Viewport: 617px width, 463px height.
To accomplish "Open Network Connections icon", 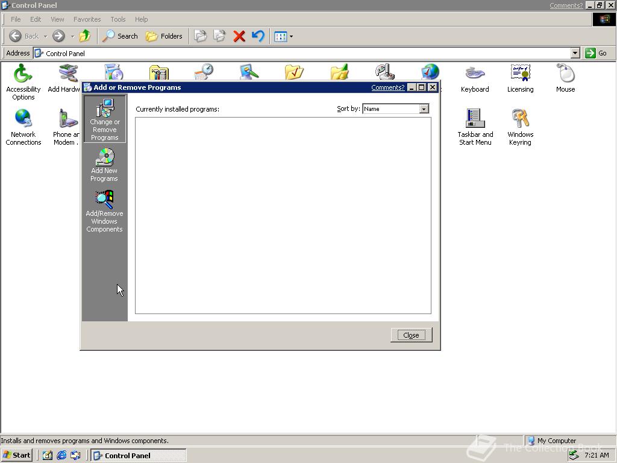I will pyautogui.click(x=23, y=127).
